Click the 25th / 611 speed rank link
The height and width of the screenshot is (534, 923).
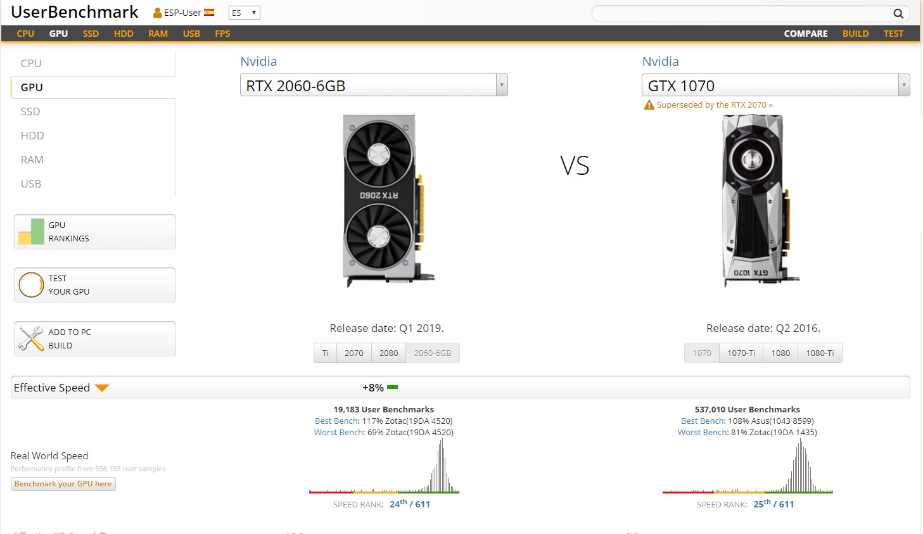click(x=773, y=504)
